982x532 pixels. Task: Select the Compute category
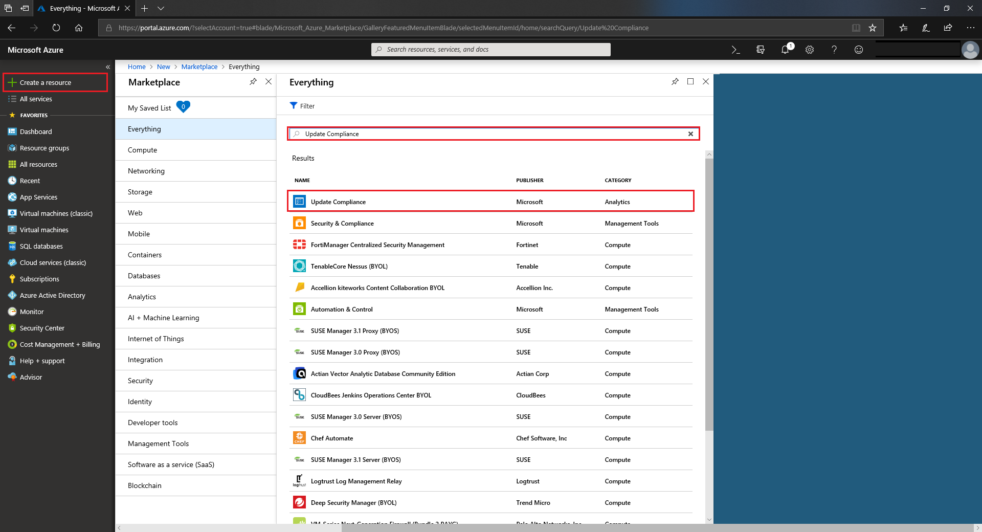click(195, 150)
